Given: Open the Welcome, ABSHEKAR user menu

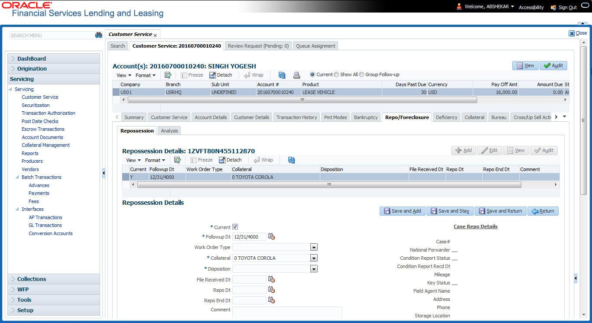Looking at the screenshot, I should point(489,6).
